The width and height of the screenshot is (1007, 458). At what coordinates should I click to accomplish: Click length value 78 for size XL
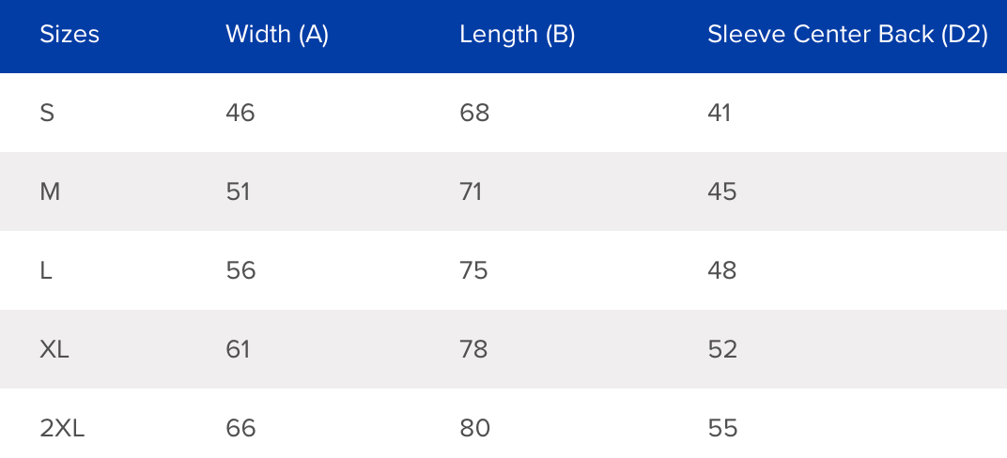473,350
